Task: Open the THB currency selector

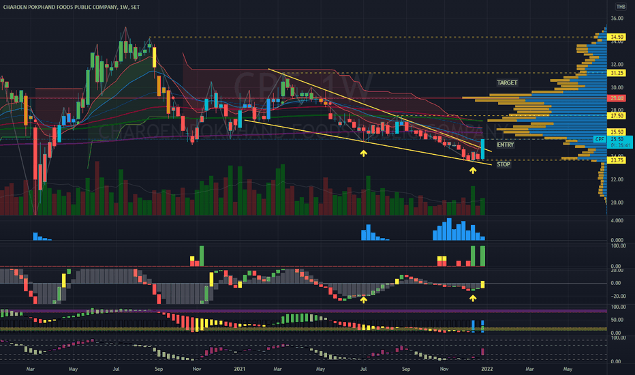Action: click(621, 7)
